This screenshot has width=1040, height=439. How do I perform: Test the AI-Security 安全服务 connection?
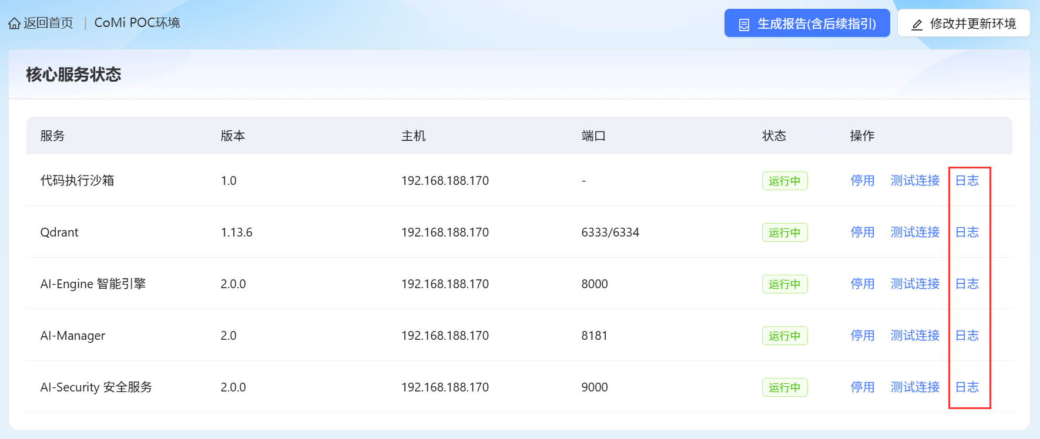[915, 387]
